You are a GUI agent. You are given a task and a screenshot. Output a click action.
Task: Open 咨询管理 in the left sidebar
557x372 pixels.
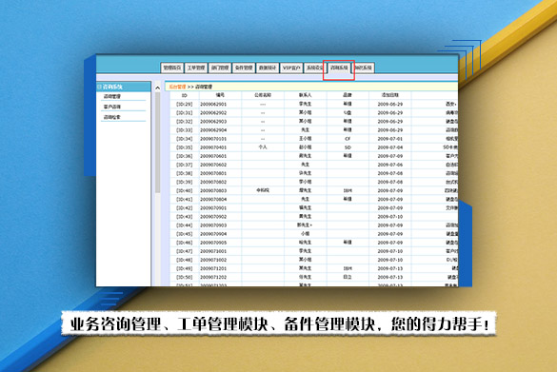[112, 96]
